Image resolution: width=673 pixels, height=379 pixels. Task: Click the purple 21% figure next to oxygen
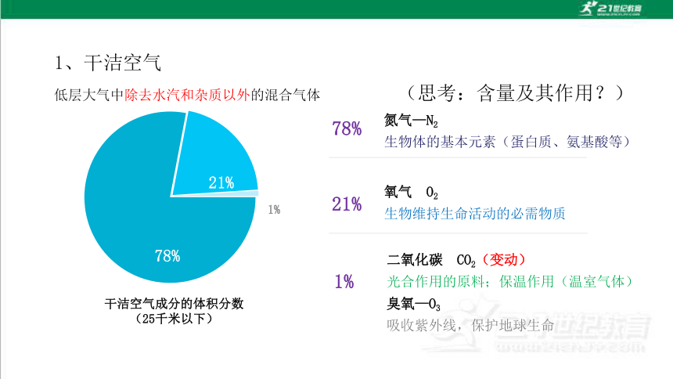tap(347, 204)
